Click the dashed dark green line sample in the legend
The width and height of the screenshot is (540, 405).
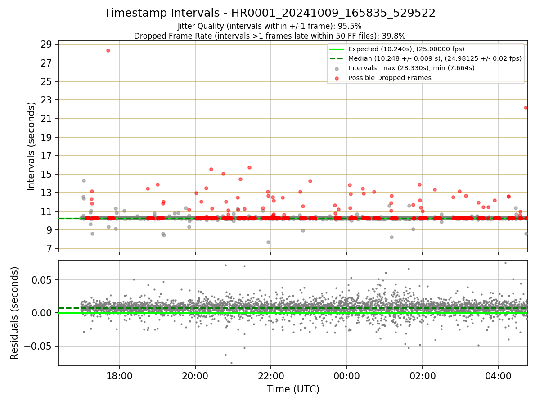pyautogui.click(x=337, y=59)
